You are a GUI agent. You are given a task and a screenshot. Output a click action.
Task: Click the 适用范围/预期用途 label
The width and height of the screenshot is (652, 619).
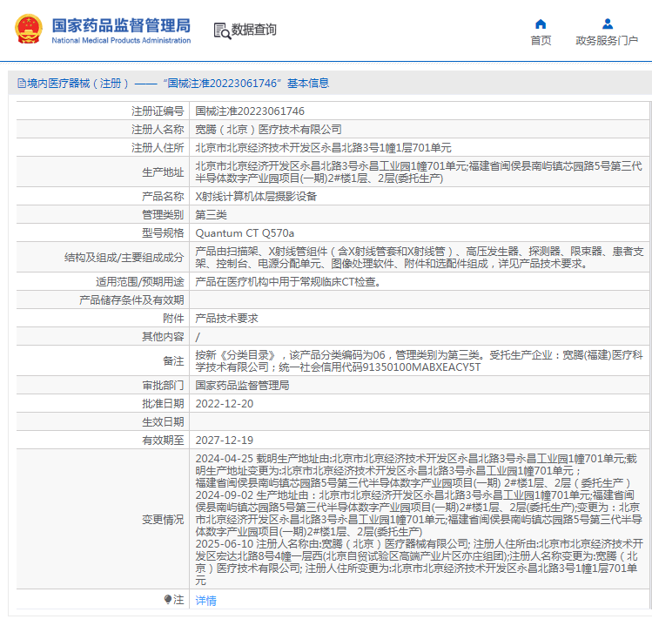pos(139,281)
